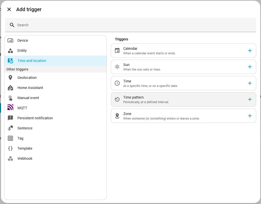
Task: Add Zone trigger using plus icon
Action: click(x=250, y=116)
